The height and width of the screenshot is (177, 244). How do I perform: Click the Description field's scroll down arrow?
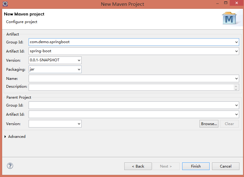[236, 89]
